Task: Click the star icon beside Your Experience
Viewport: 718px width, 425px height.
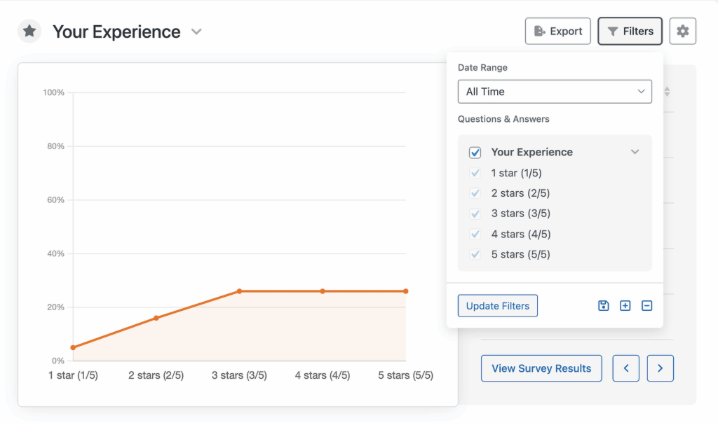Action: coord(29,32)
